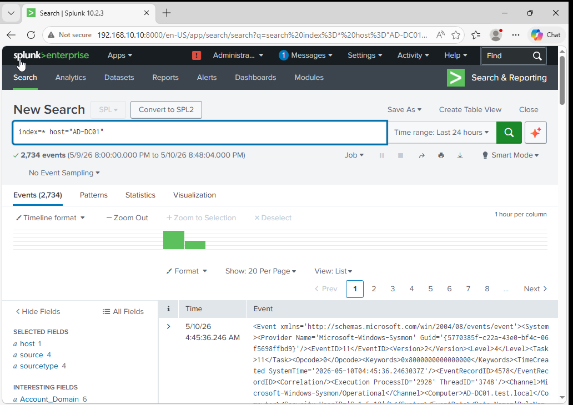The height and width of the screenshot is (405, 573).
Task: Open the events Format dropdown
Action: [187, 271]
